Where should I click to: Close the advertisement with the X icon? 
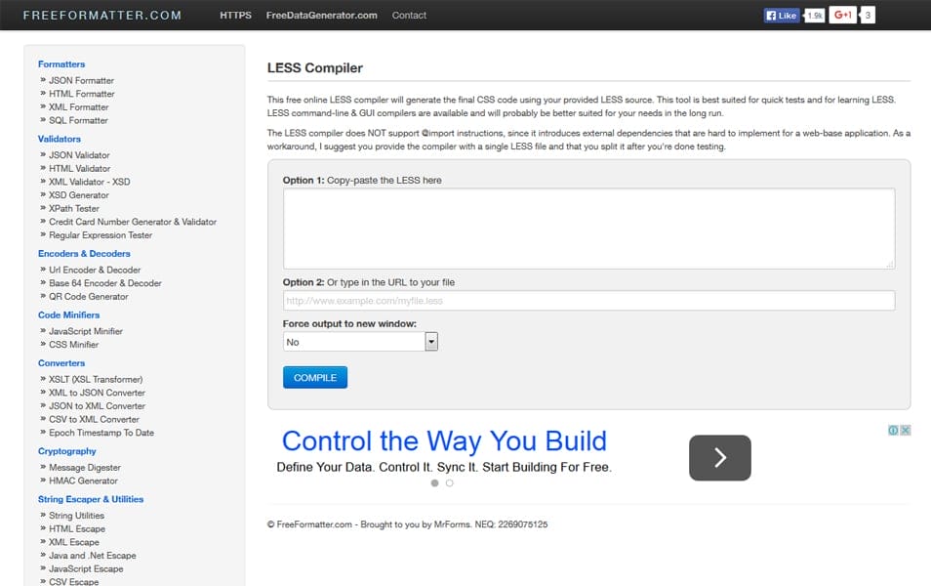906,431
